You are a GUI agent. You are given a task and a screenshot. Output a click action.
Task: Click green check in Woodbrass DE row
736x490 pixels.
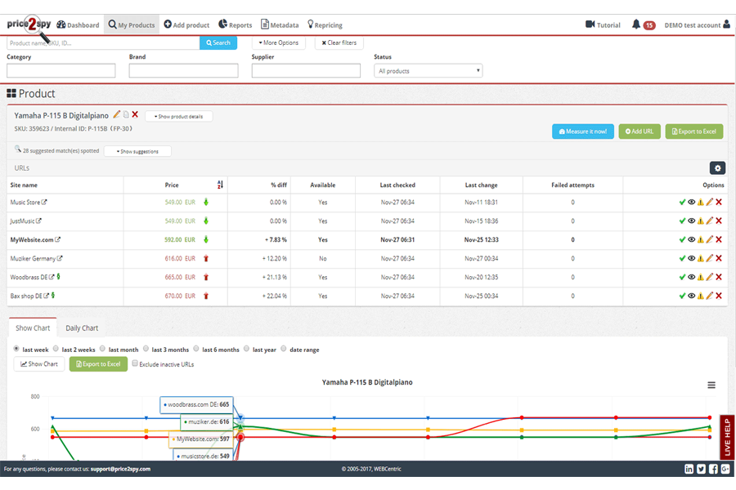(682, 277)
